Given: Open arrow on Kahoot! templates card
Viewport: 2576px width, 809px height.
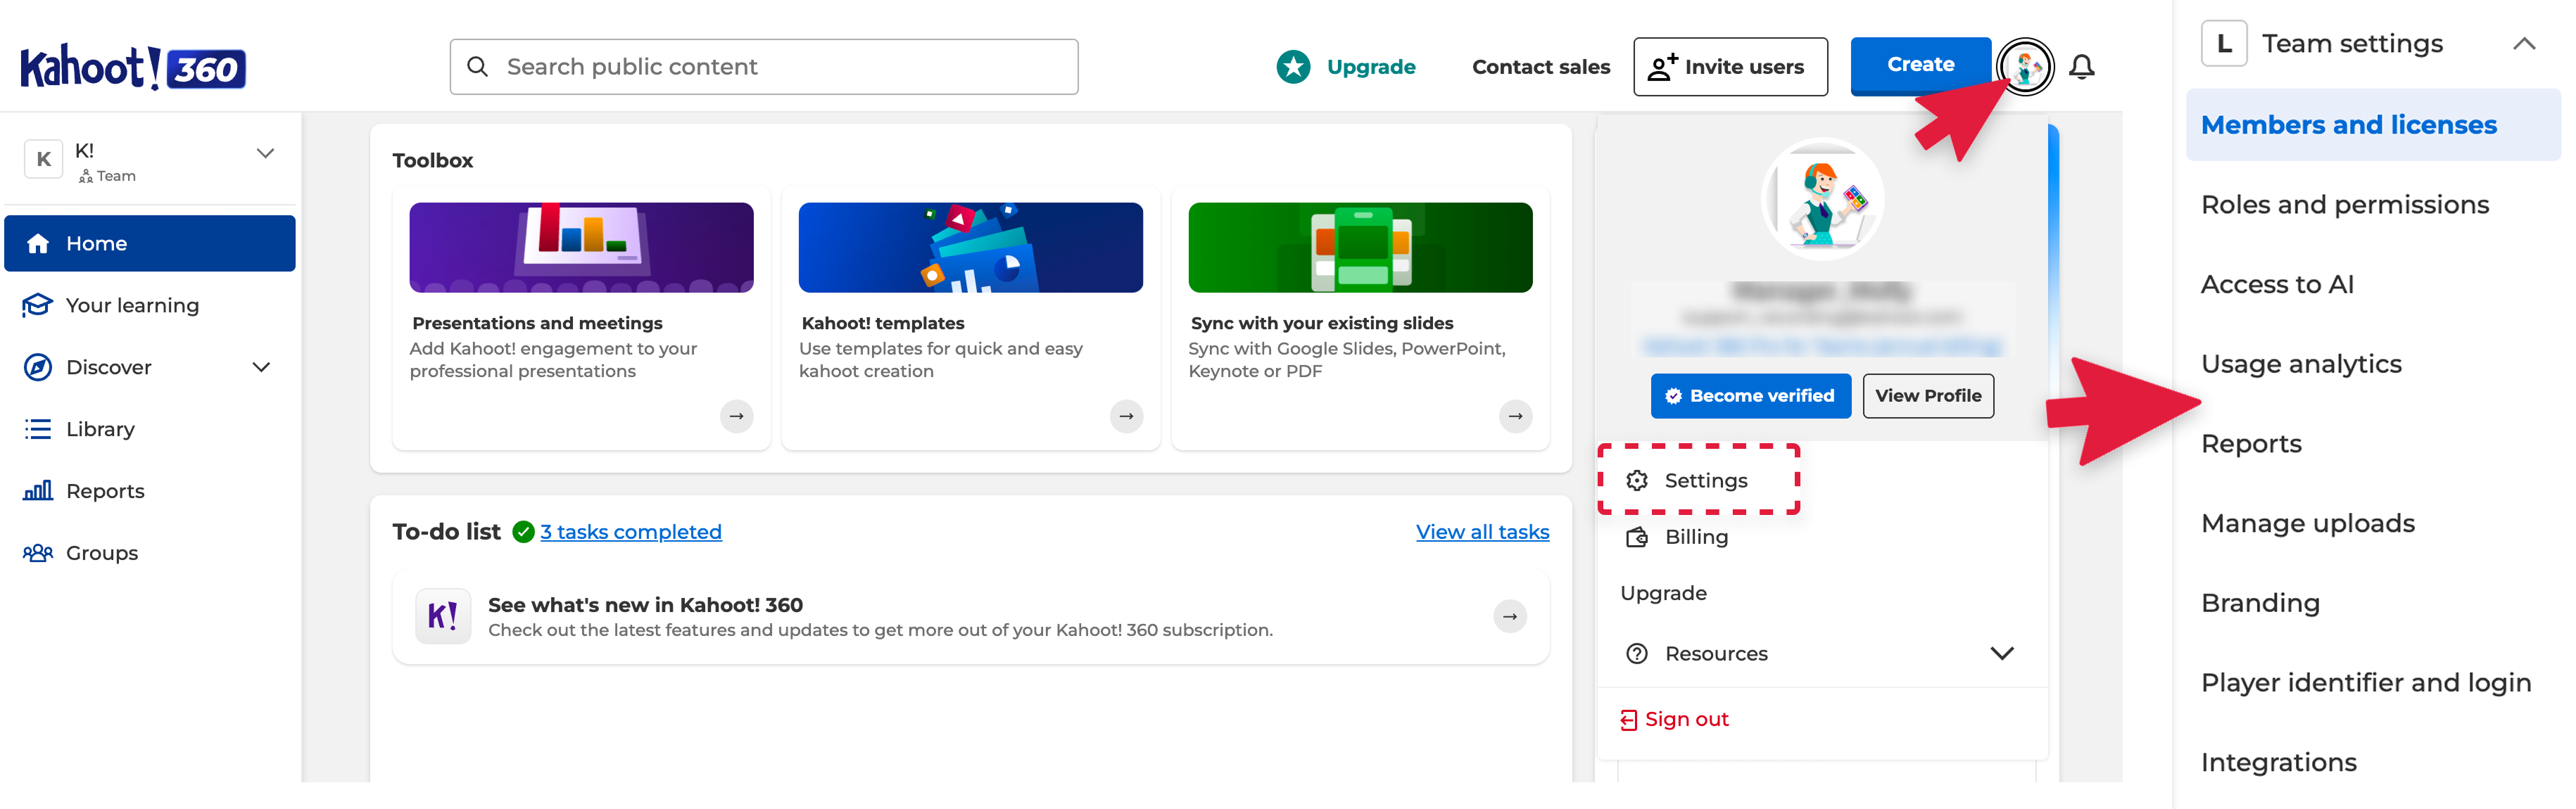Looking at the screenshot, I should pos(1126,416).
